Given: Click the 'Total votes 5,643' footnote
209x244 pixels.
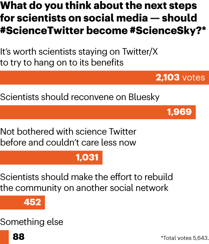Looking at the screenshot, I should pyautogui.click(x=185, y=237).
